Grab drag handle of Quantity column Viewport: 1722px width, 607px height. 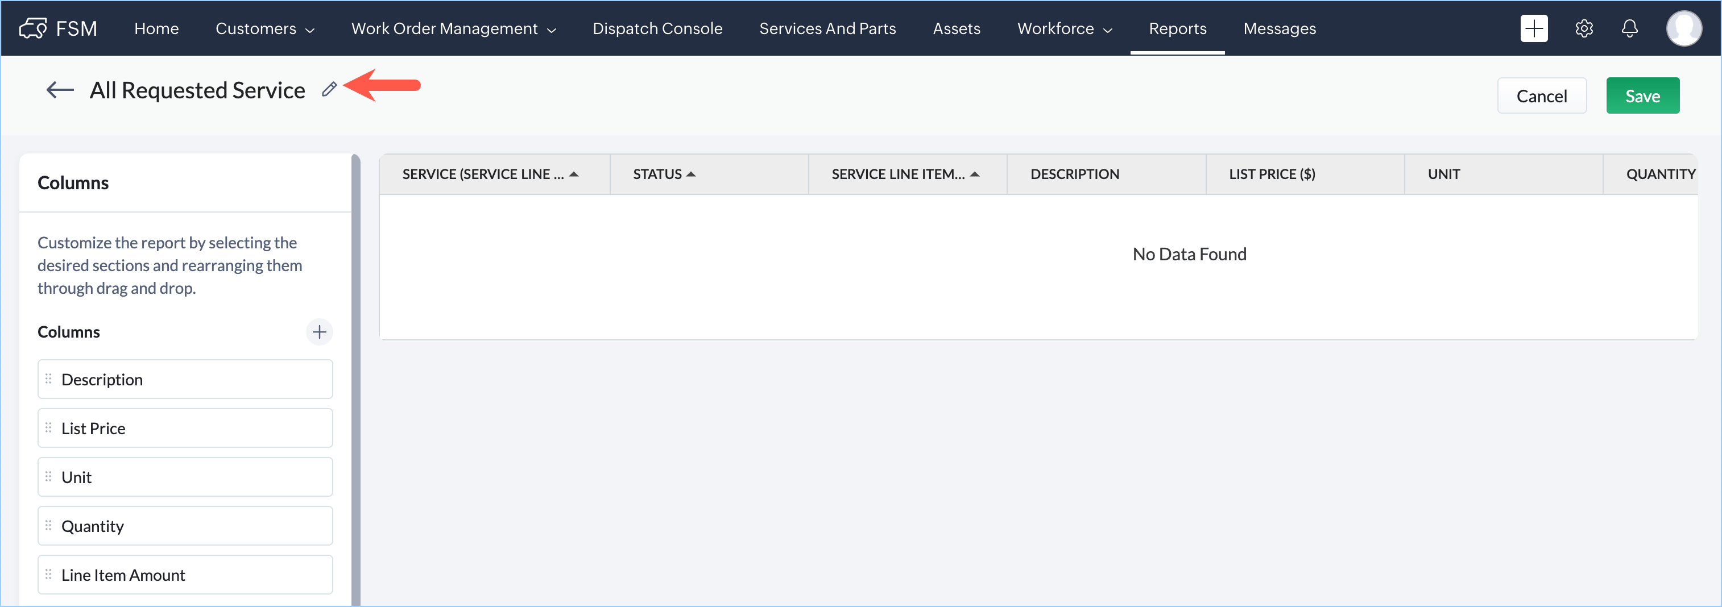click(x=48, y=526)
